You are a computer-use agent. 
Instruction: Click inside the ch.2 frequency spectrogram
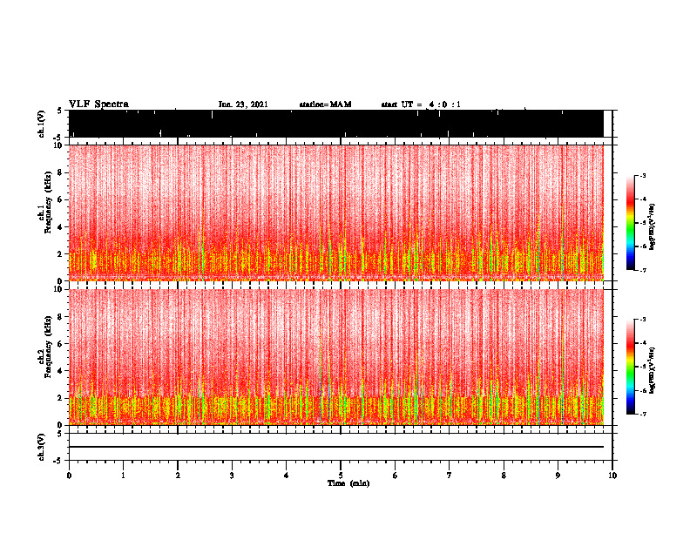point(336,357)
